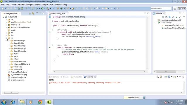Click the Quick Access search field
The image size is (187, 105).
pyautogui.click(x=161, y=8)
